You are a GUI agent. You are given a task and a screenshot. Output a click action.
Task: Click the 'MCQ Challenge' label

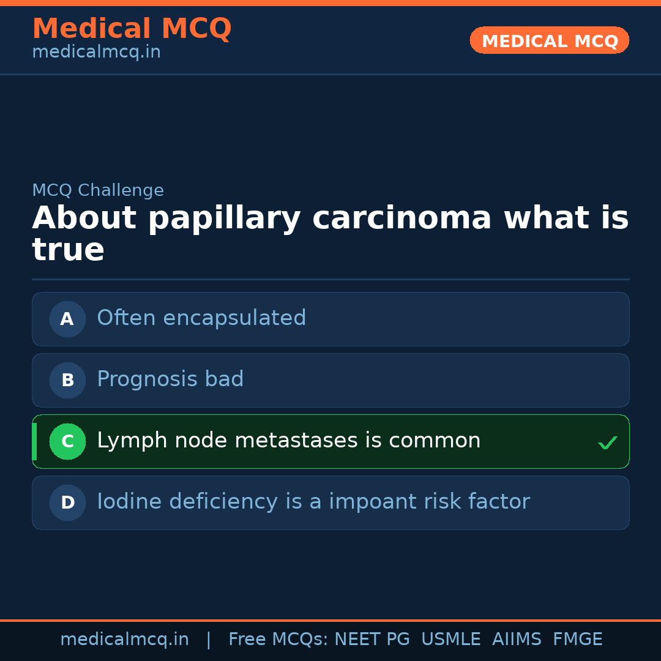click(98, 191)
